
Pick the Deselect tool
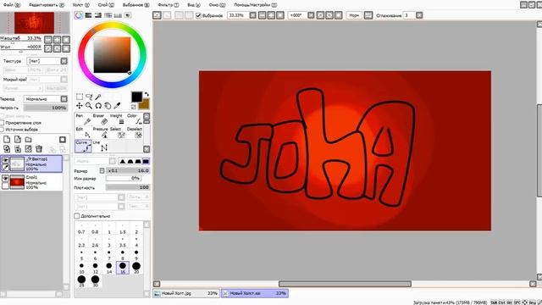click(x=134, y=132)
